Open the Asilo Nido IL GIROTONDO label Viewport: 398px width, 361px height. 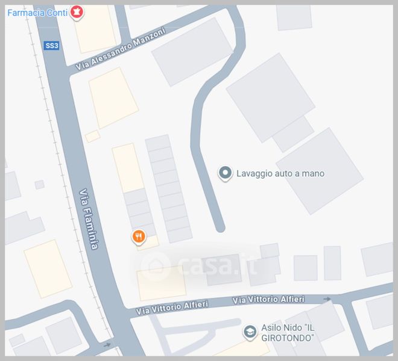(288, 333)
